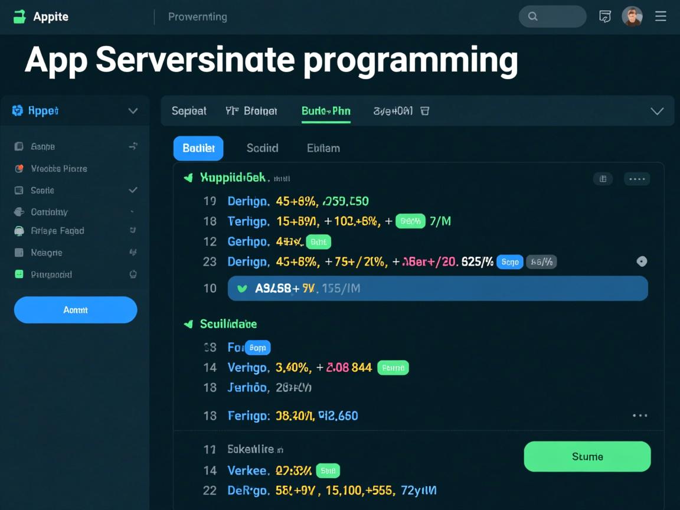Image resolution: width=680 pixels, height=510 pixels.
Task: Click the green Appite logo icon
Action: pos(20,17)
